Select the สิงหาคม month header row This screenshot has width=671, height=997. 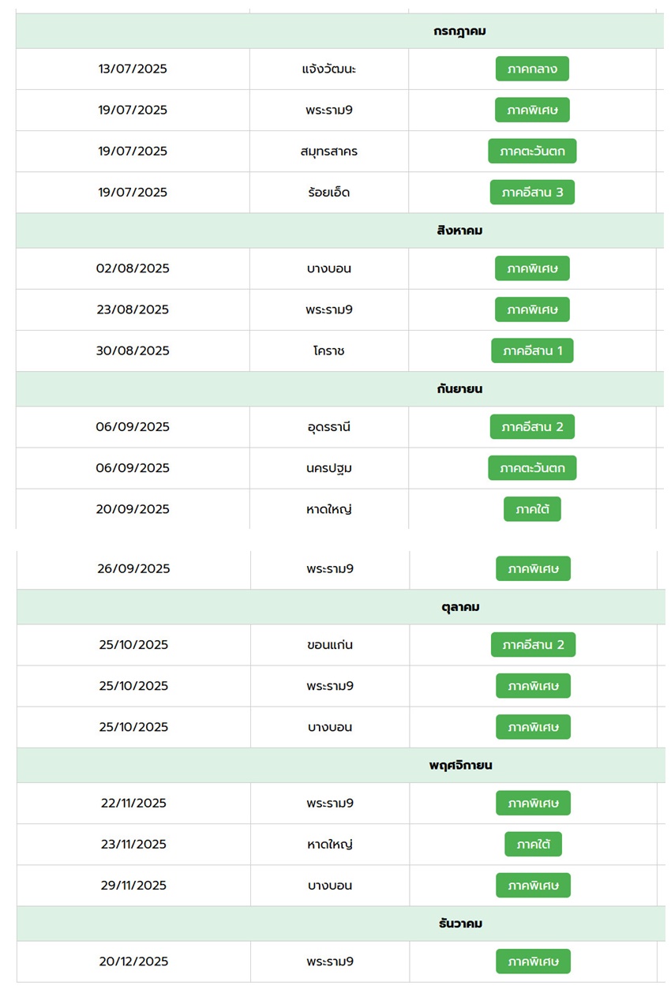tap(340, 231)
